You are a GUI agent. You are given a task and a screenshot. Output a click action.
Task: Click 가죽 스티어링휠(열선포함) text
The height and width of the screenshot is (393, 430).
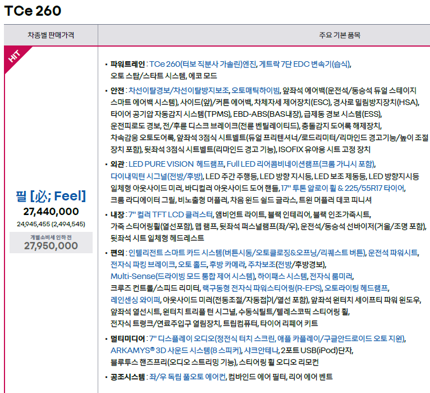tap(152, 226)
